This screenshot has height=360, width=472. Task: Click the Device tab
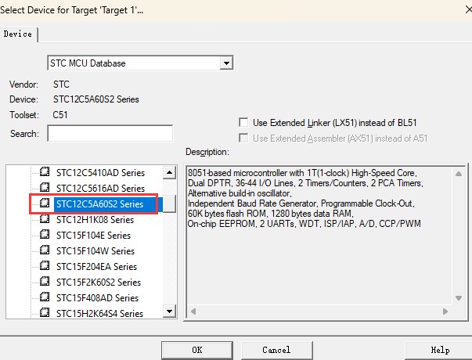pos(18,34)
